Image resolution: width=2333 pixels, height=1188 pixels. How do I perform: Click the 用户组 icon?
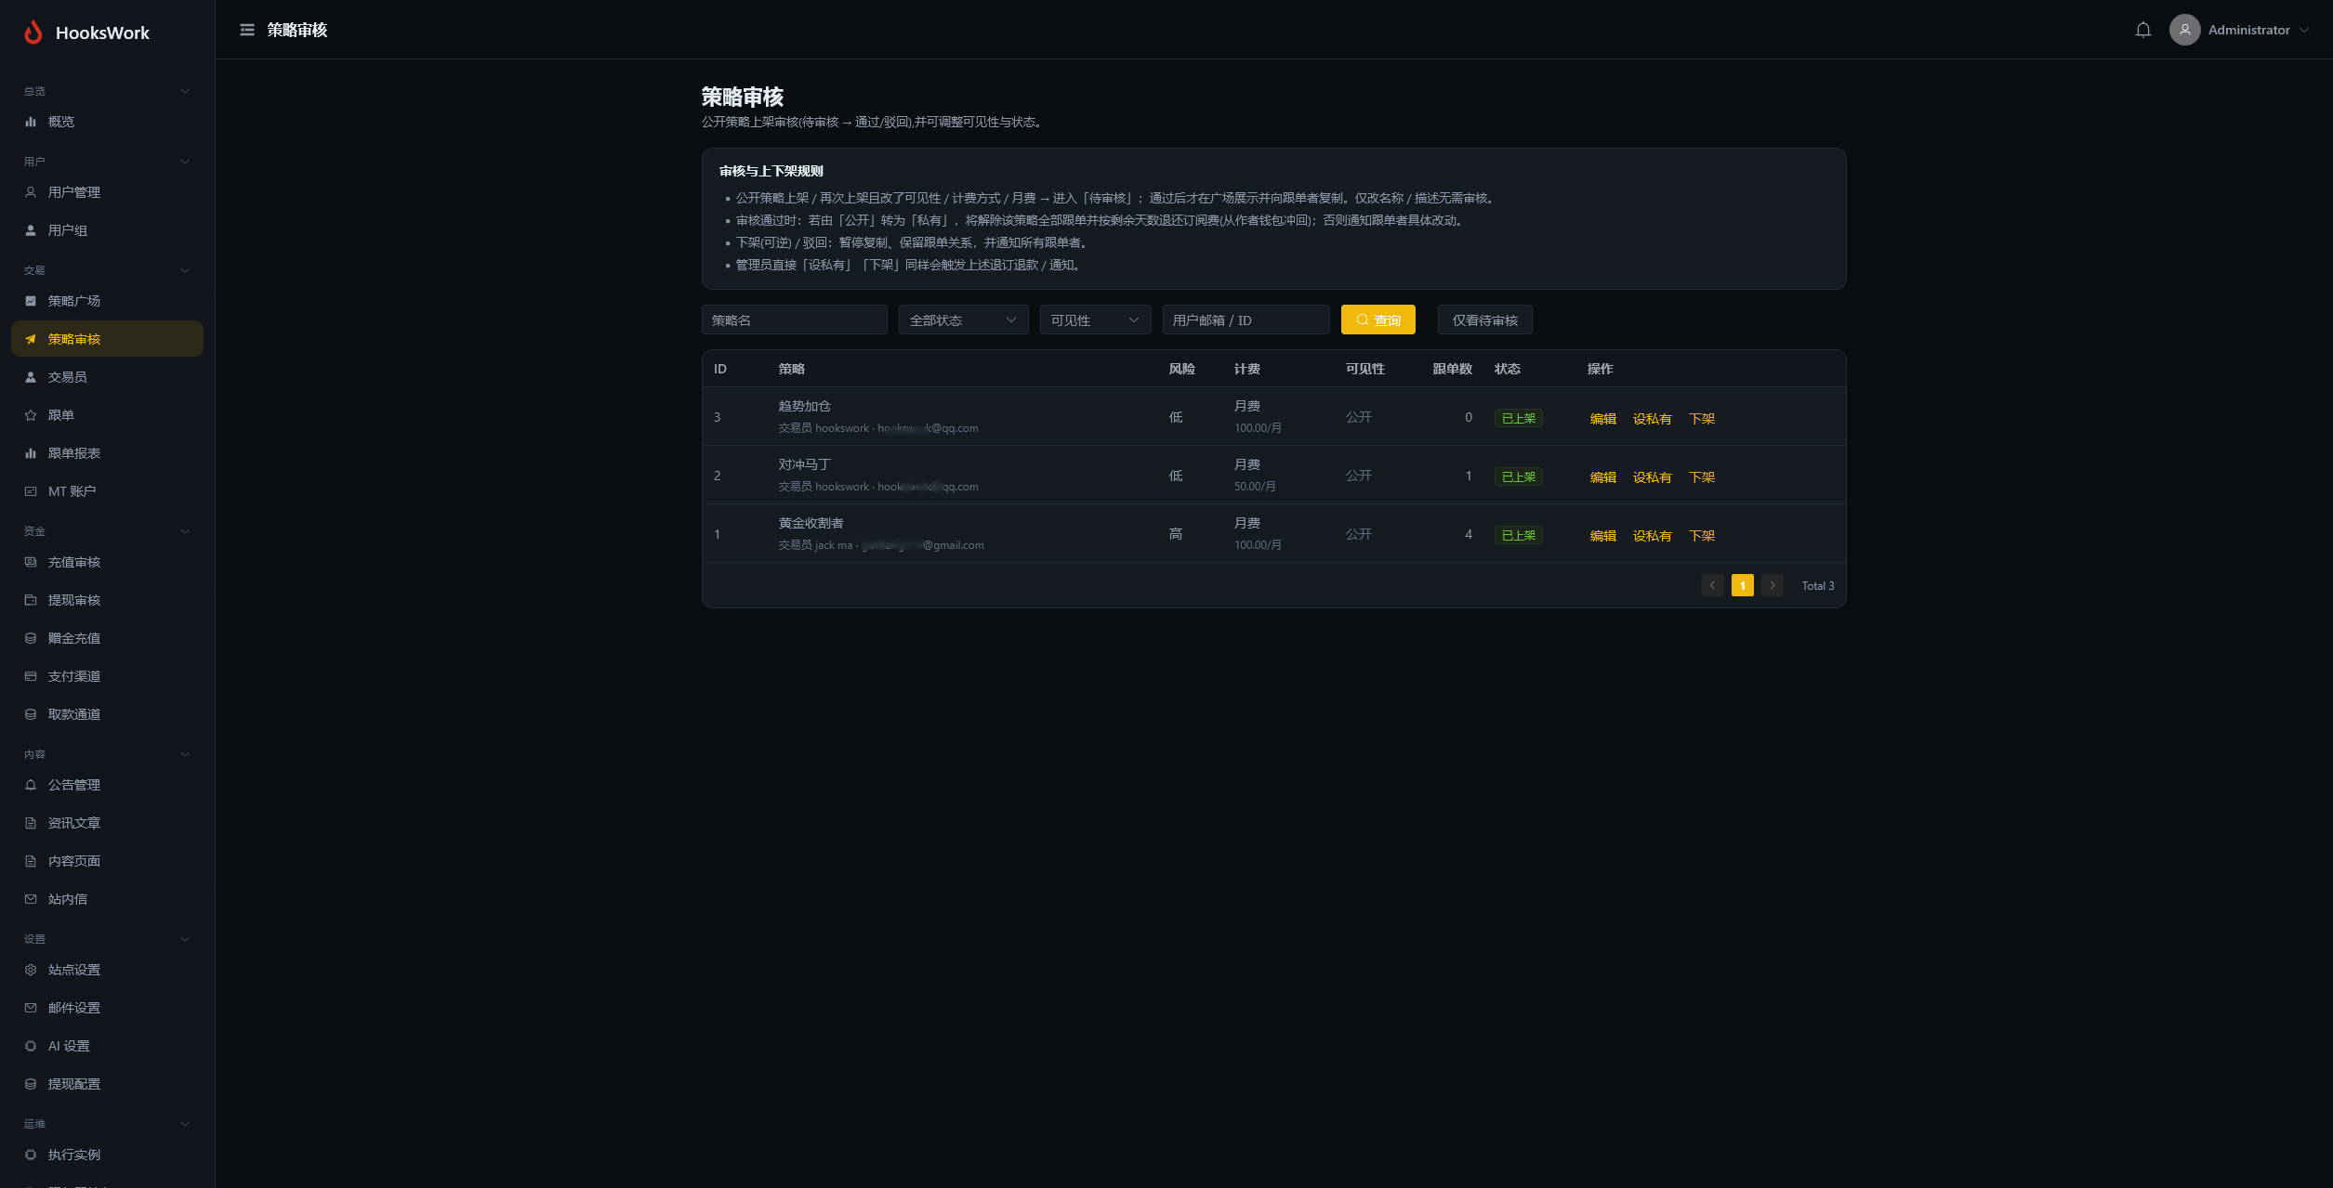pyautogui.click(x=31, y=230)
